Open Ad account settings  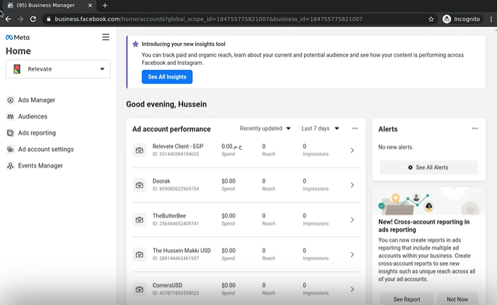point(46,150)
